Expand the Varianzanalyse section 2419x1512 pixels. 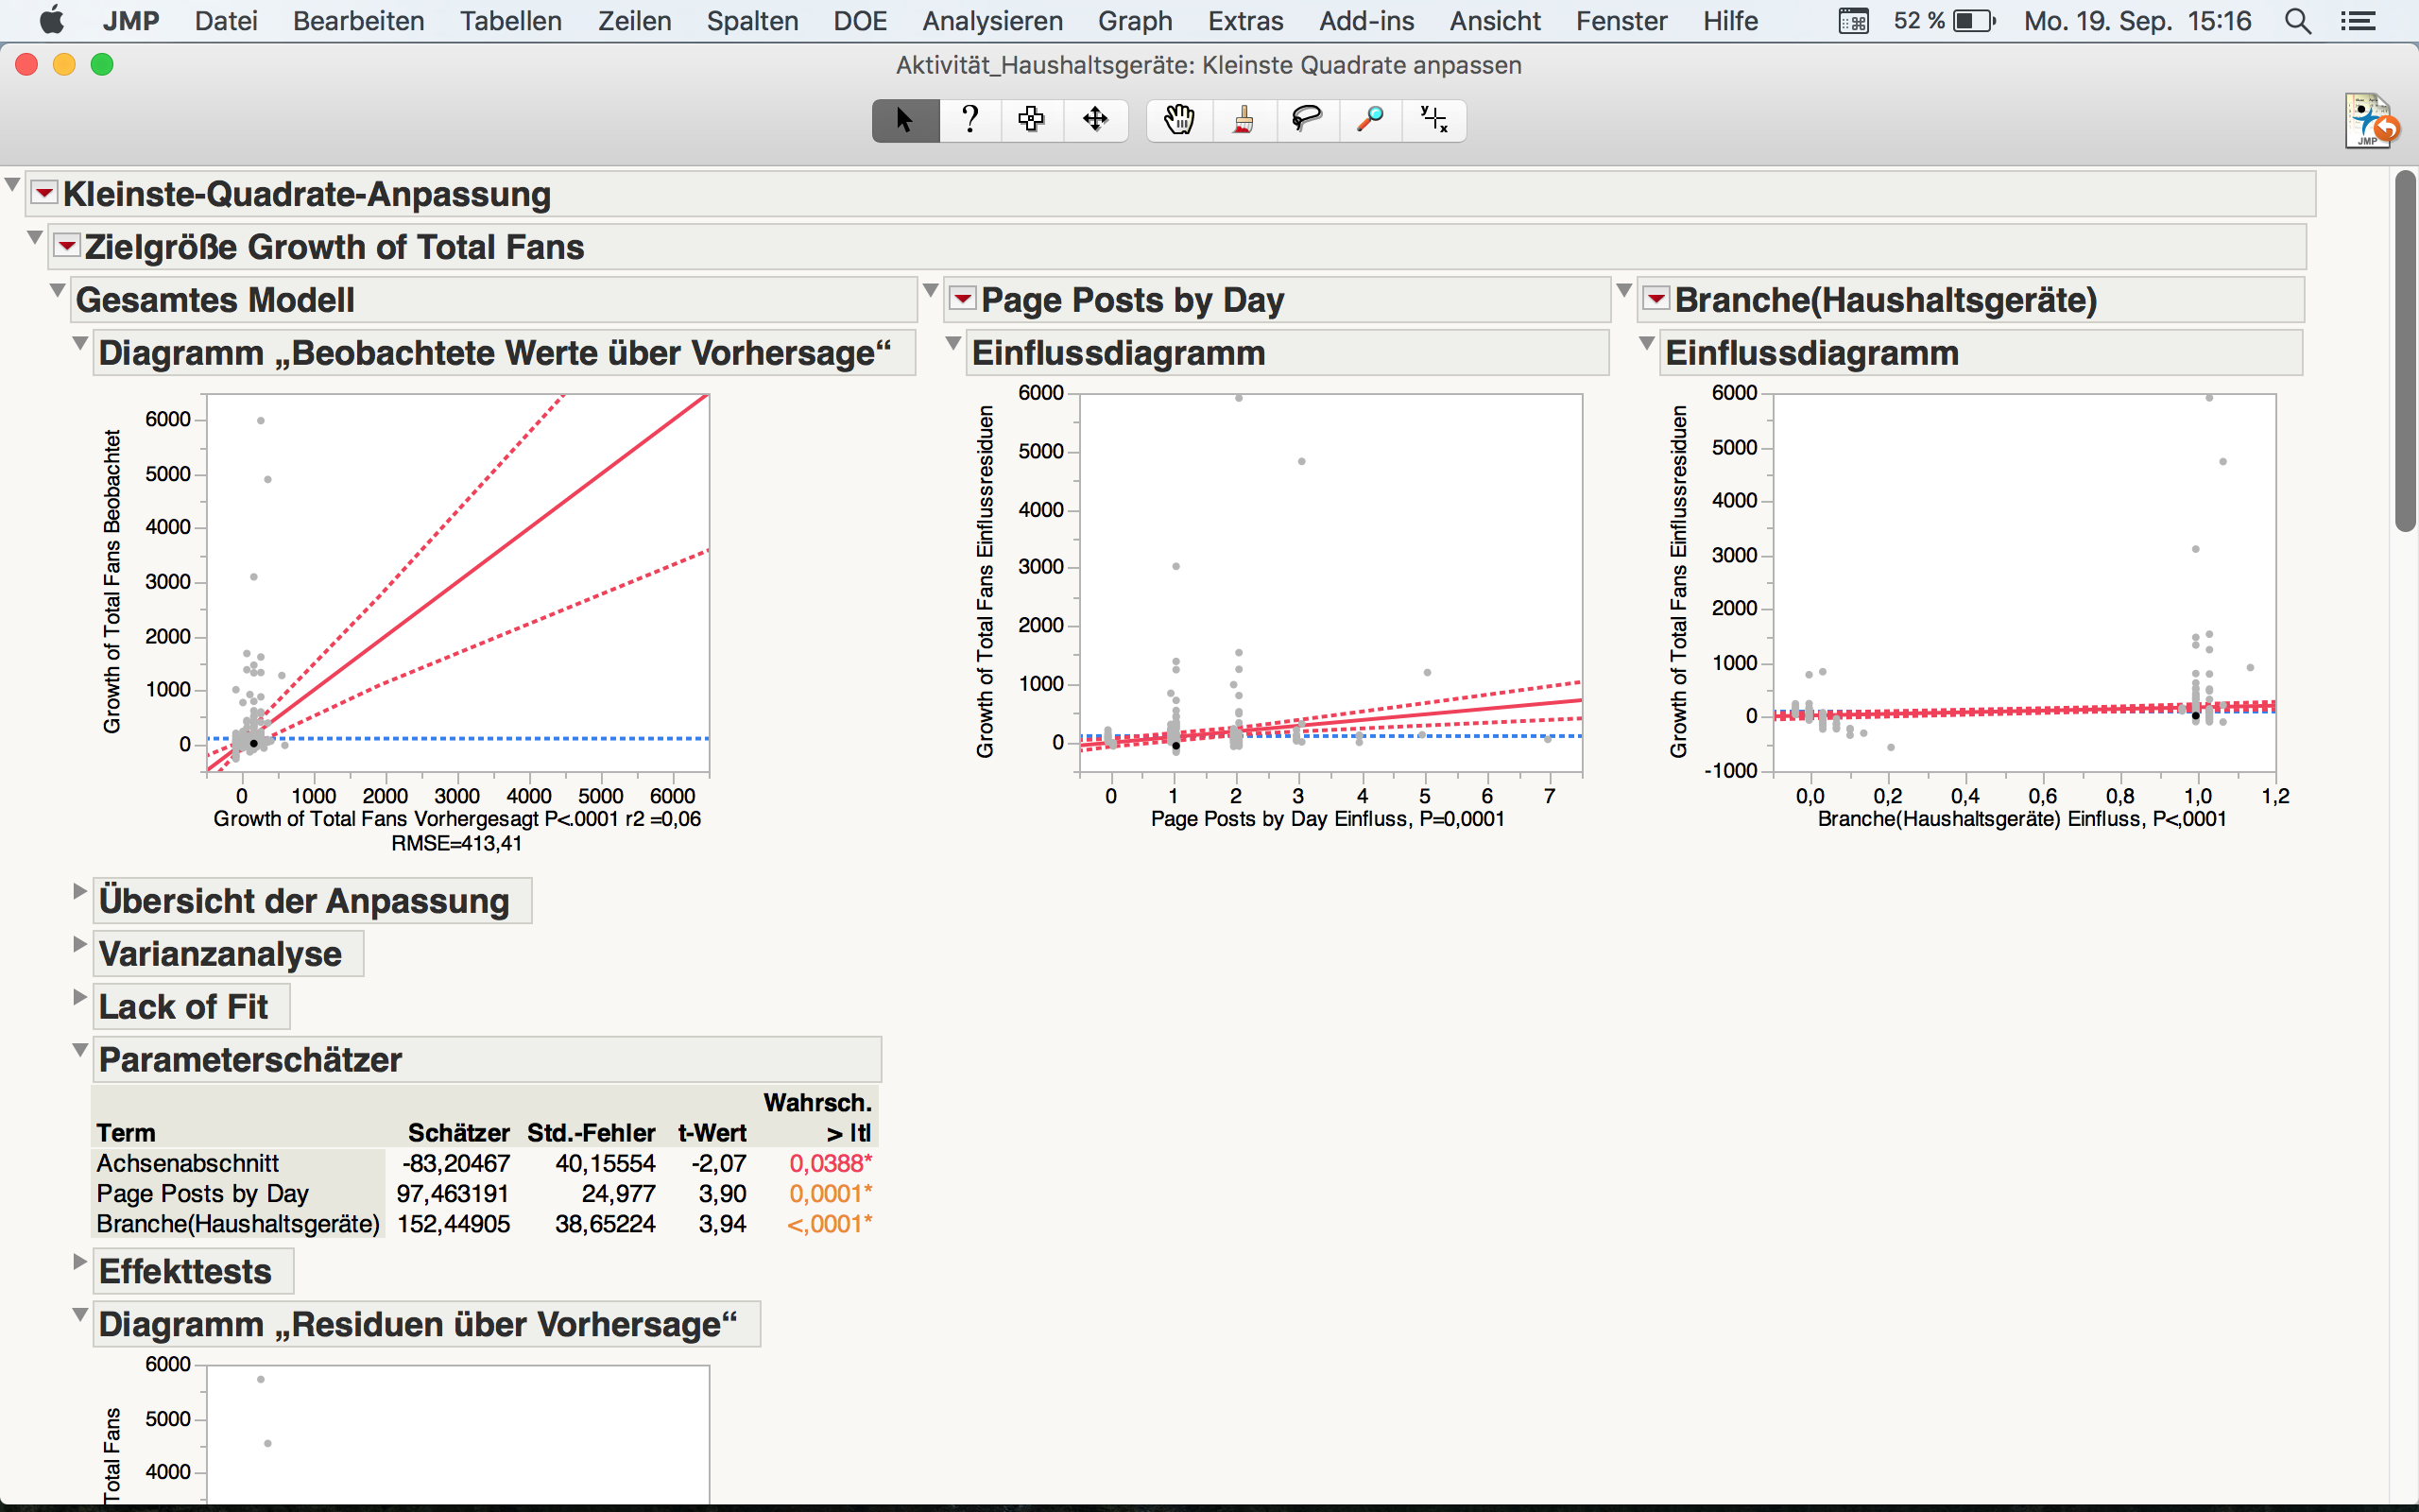(80, 943)
